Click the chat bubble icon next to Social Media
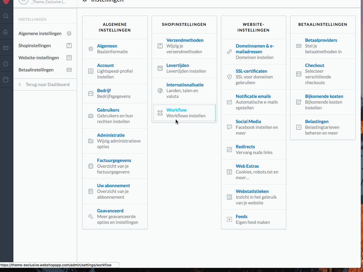The width and height of the screenshot is (363, 272). [229, 127]
